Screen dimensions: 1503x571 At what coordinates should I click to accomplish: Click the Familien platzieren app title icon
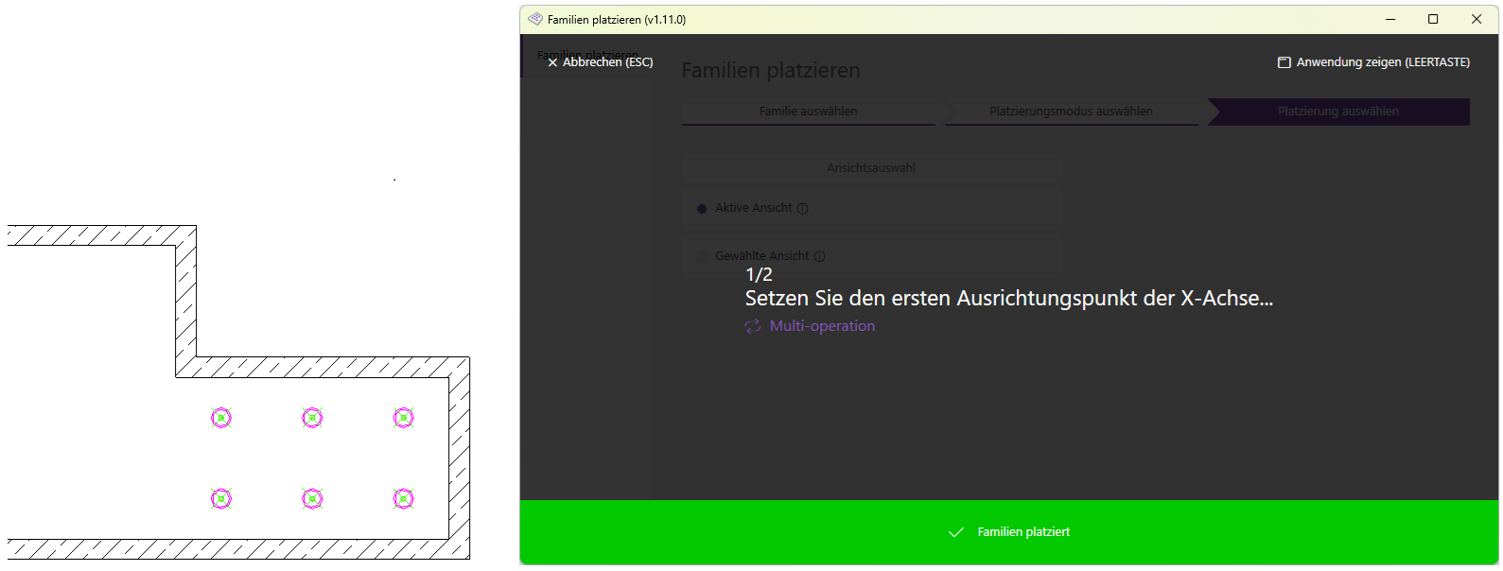click(x=535, y=19)
